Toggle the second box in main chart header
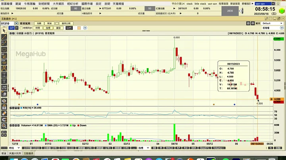Viewport: 286px width, 160px height. [x=14, y=33]
